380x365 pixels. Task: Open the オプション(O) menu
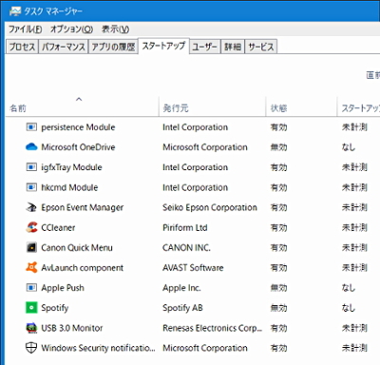71,29
